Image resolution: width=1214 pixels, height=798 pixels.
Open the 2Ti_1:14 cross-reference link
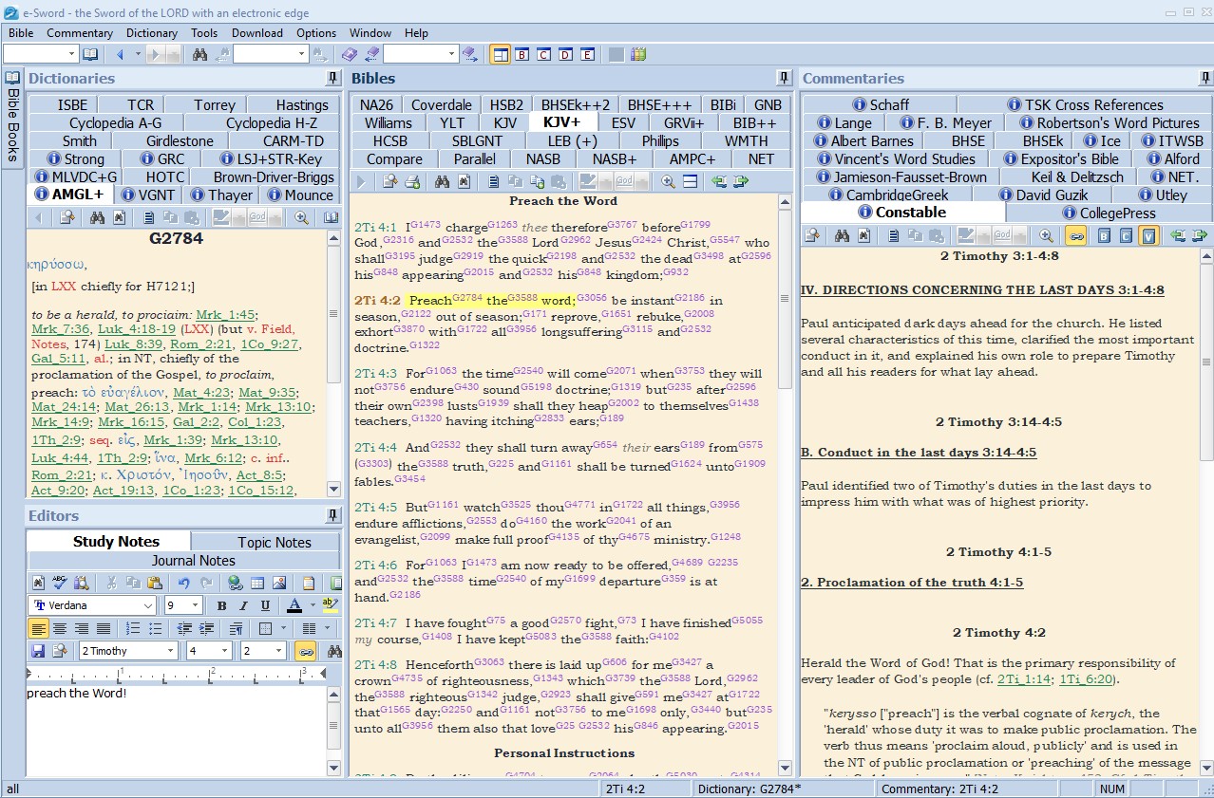tap(1022, 679)
